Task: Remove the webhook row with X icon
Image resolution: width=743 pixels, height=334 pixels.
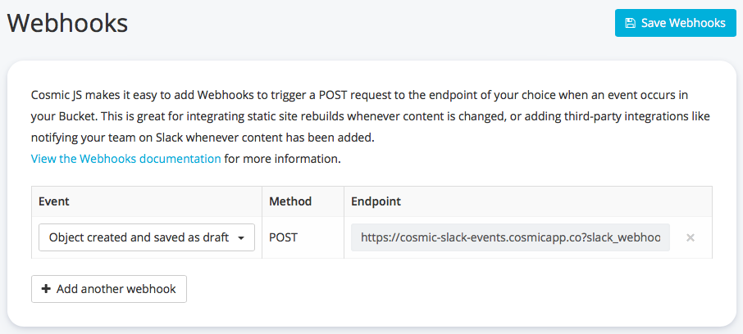Action: click(x=691, y=237)
